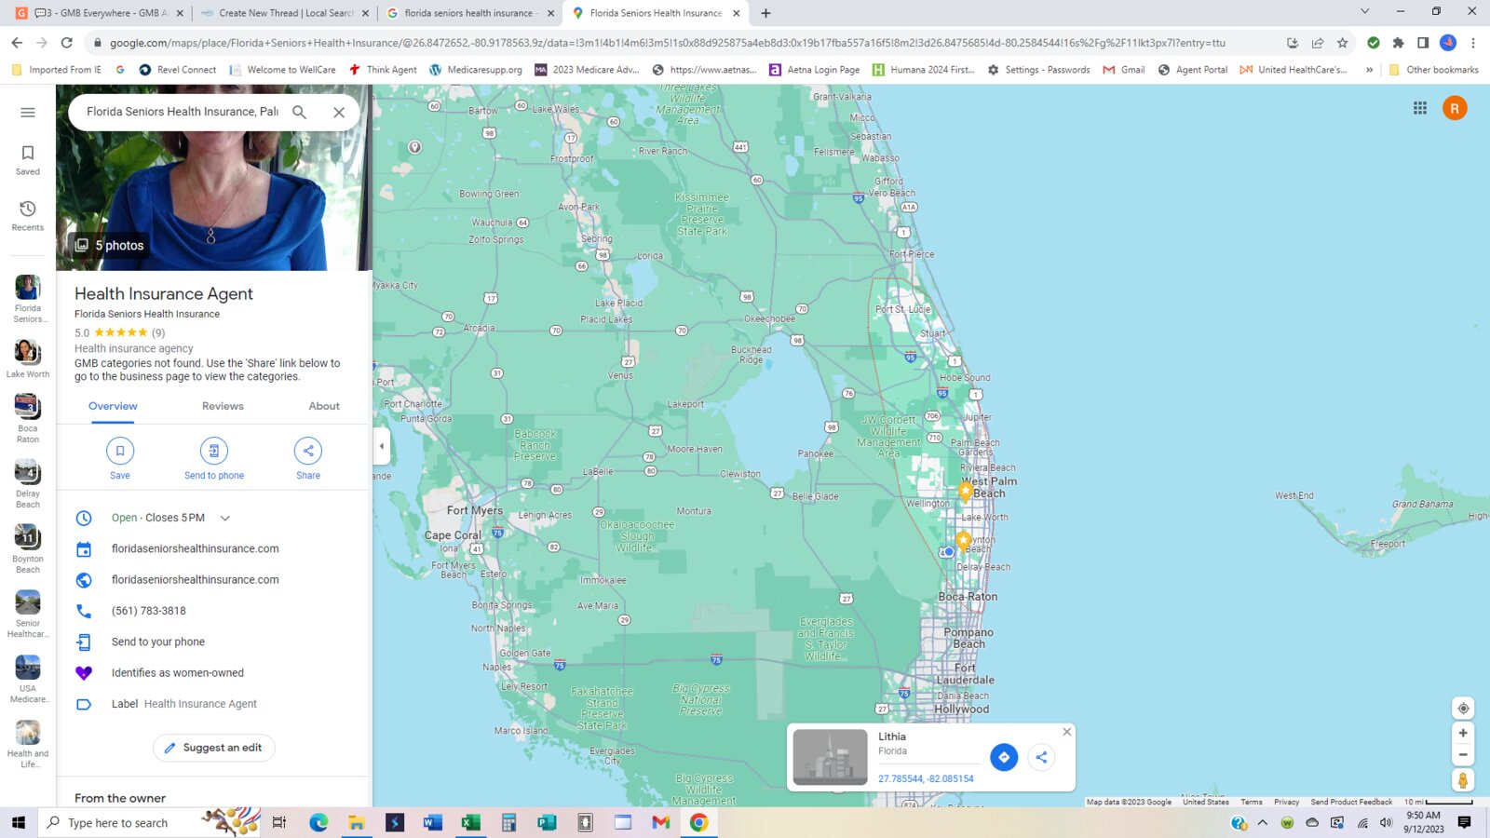Open Excel from the taskbar
Screen dimensions: 1490x838
click(x=470, y=822)
